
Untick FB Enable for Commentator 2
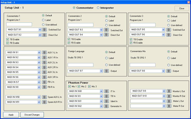click(x=69, y=43)
